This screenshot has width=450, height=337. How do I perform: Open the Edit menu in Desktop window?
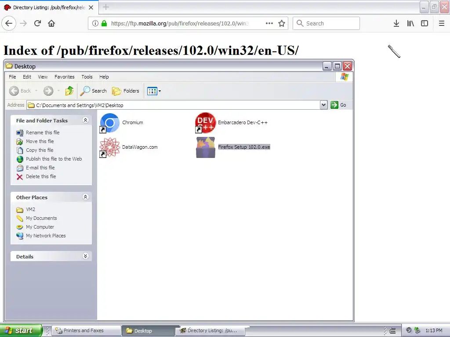coord(27,77)
